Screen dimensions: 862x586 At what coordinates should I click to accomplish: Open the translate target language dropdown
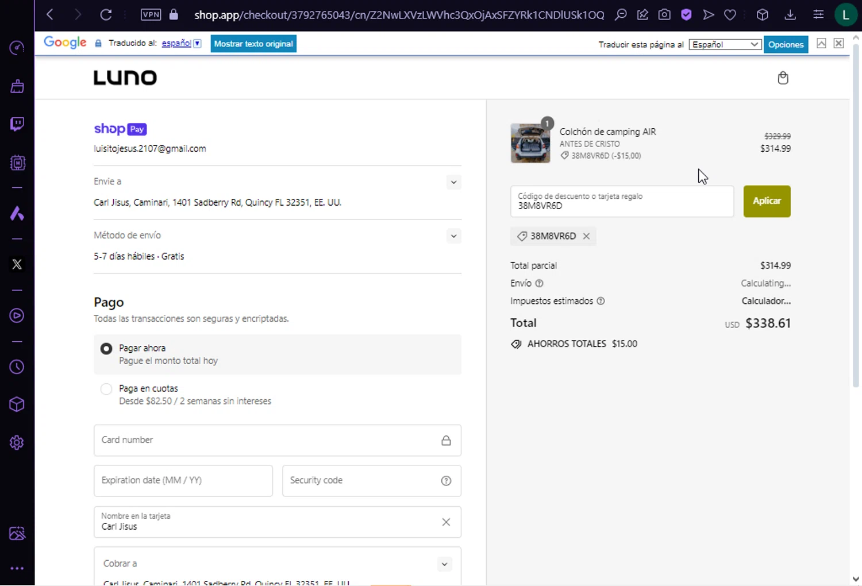coord(725,44)
